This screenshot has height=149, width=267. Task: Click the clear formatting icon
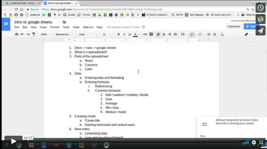[x=222, y=34]
